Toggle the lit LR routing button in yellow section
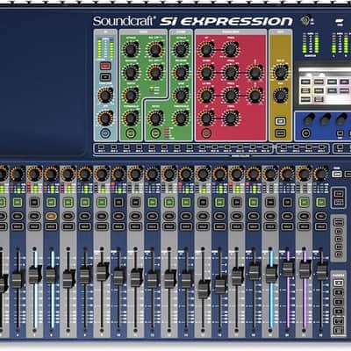The height and width of the screenshot is (351, 351). [x=280, y=121]
